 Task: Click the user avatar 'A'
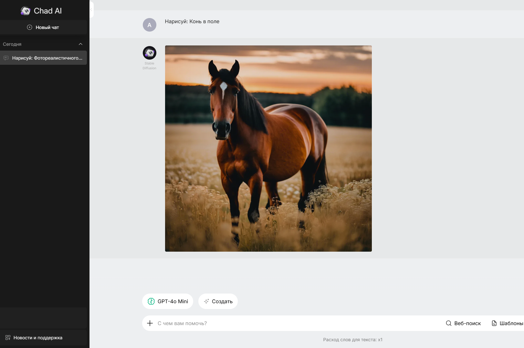tap(149, 25)
